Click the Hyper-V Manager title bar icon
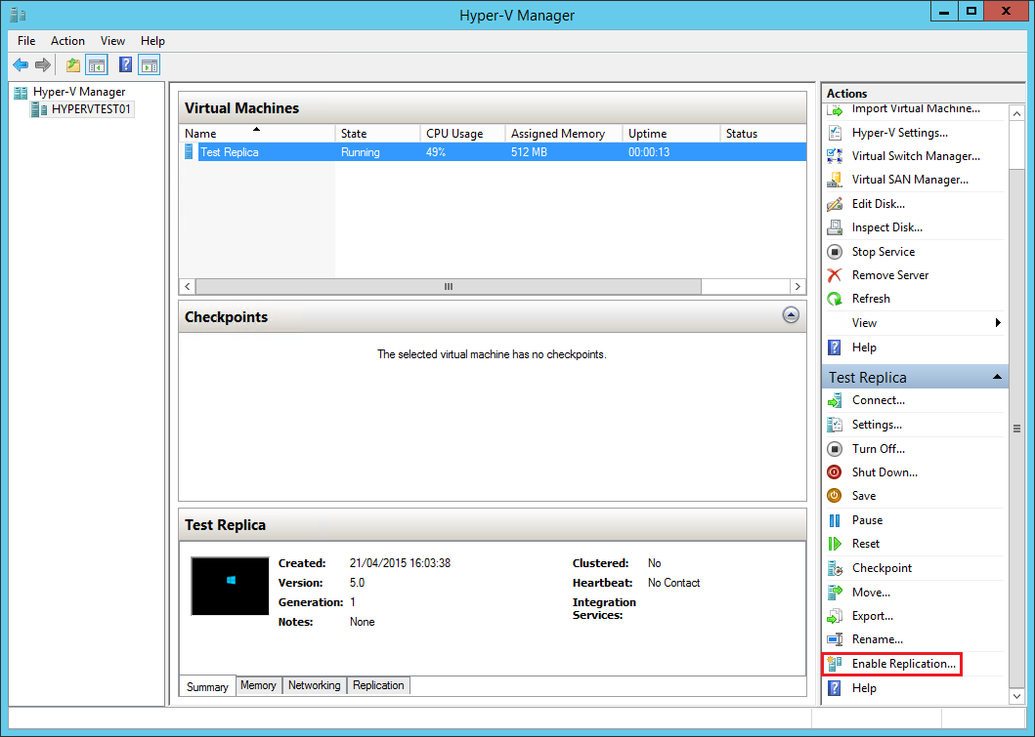This screenshot has height=737, width=1035. [x=18, y=15]
